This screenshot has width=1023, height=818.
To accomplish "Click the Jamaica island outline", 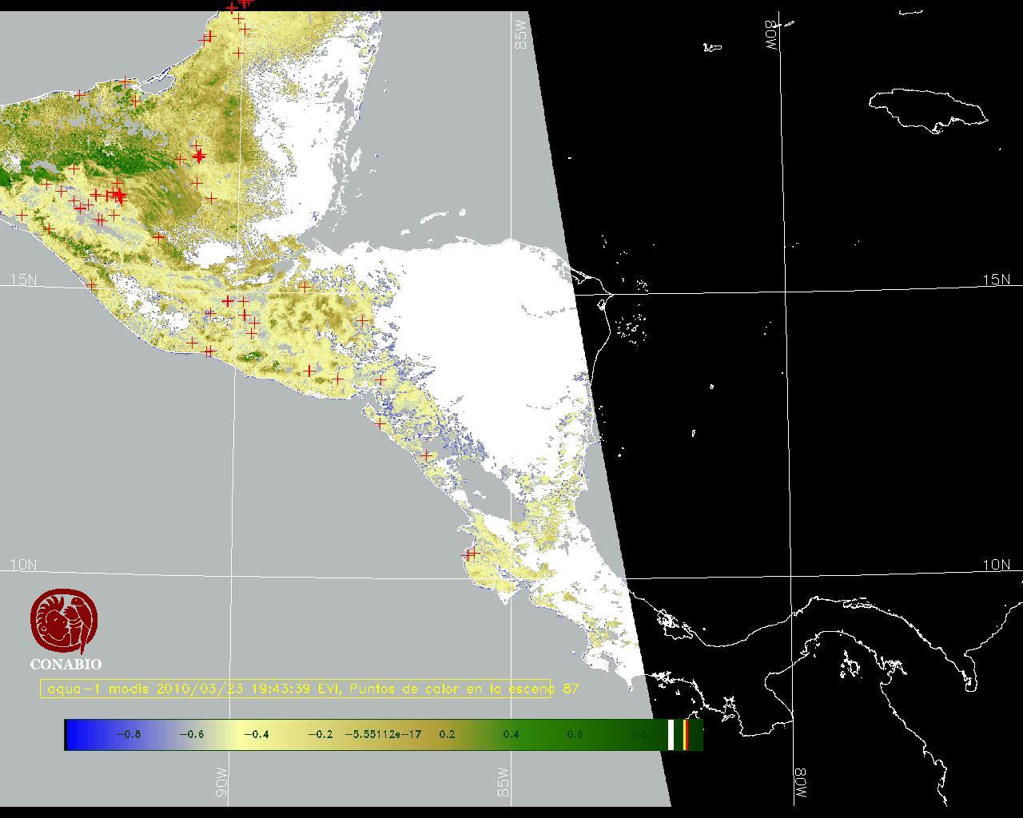I will click(927, 109).
